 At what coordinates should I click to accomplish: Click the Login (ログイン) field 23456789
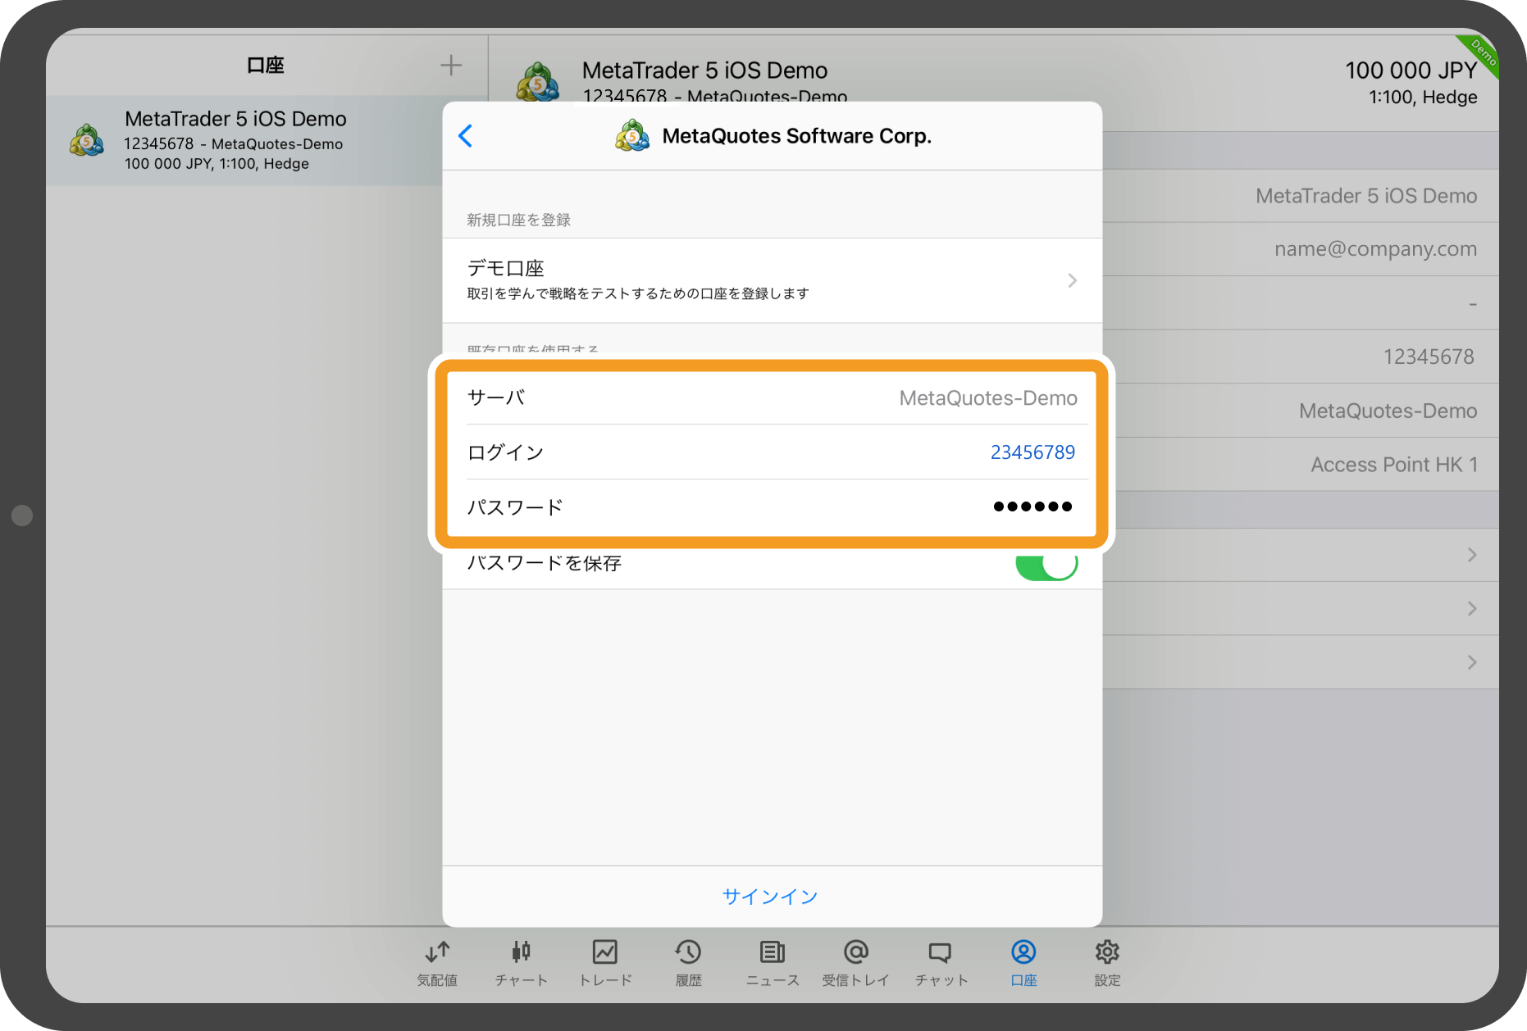1032,452
